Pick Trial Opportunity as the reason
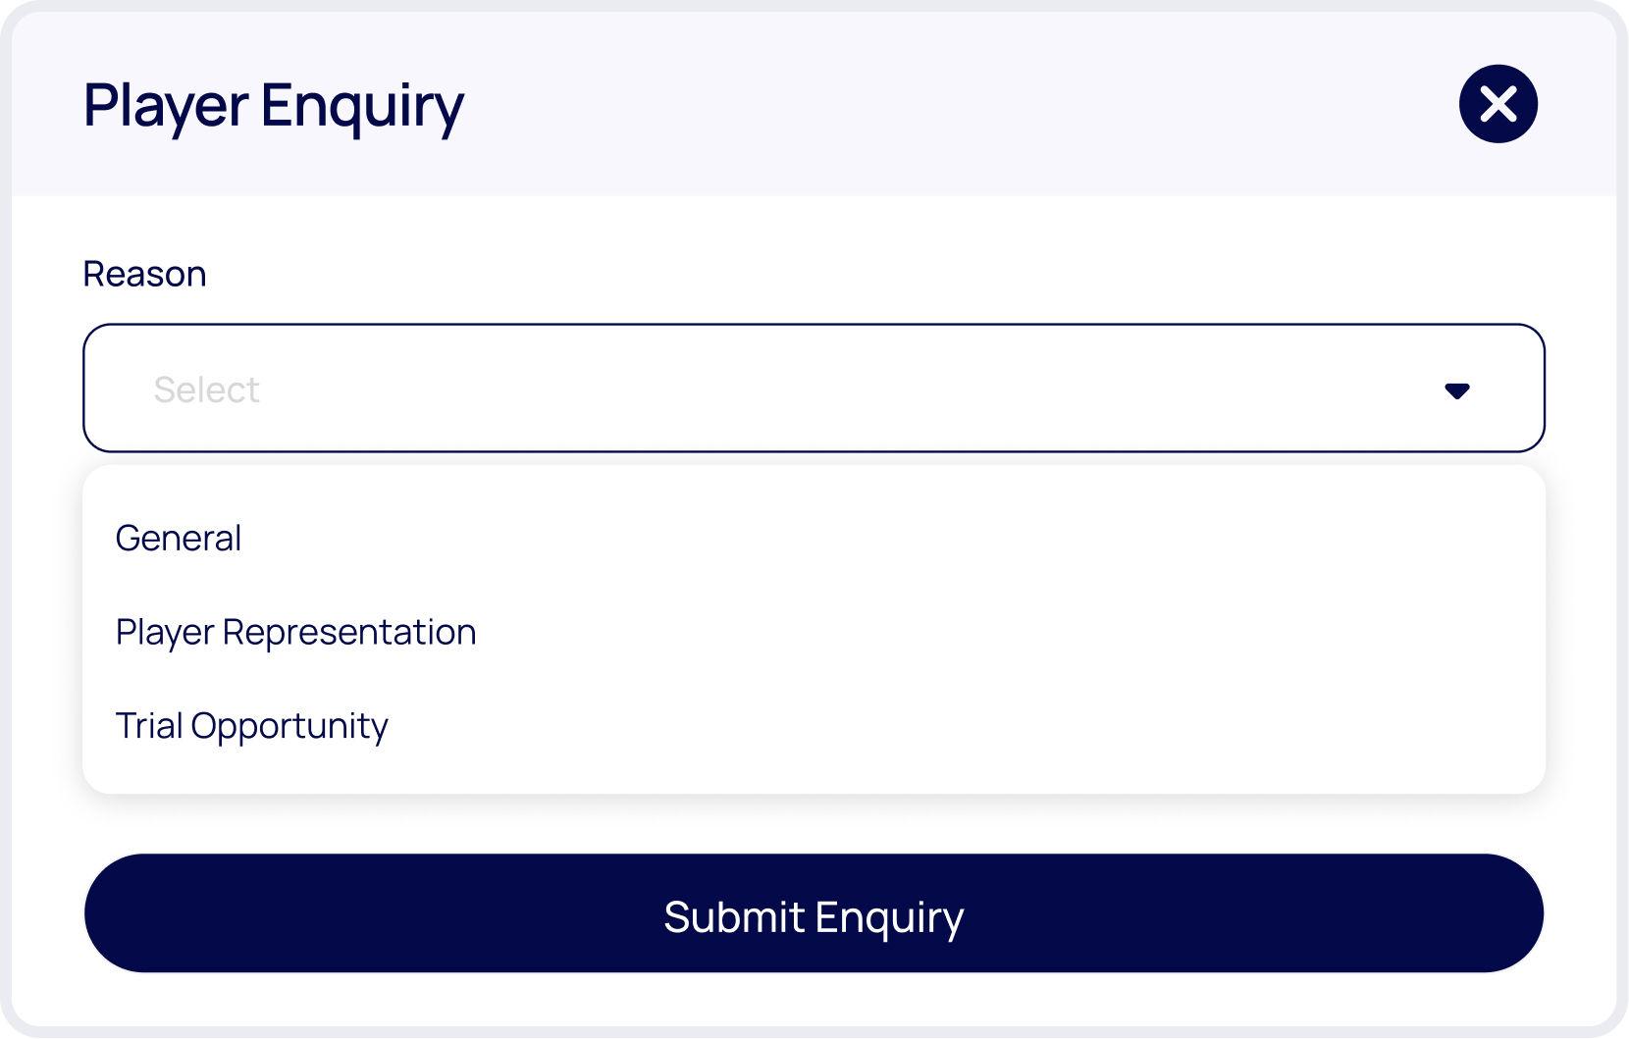Image resolution: width=1629 pixels, height=1039 pixels. pos(251,726)
